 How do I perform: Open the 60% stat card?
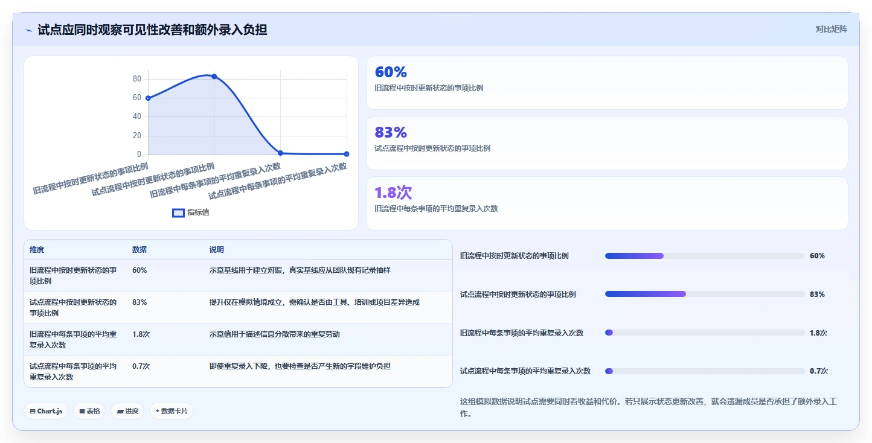(x=607, y=83)
